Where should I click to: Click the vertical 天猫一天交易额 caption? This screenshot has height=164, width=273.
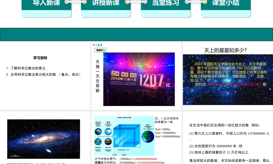pyautogui.click(x=97, y=76)
